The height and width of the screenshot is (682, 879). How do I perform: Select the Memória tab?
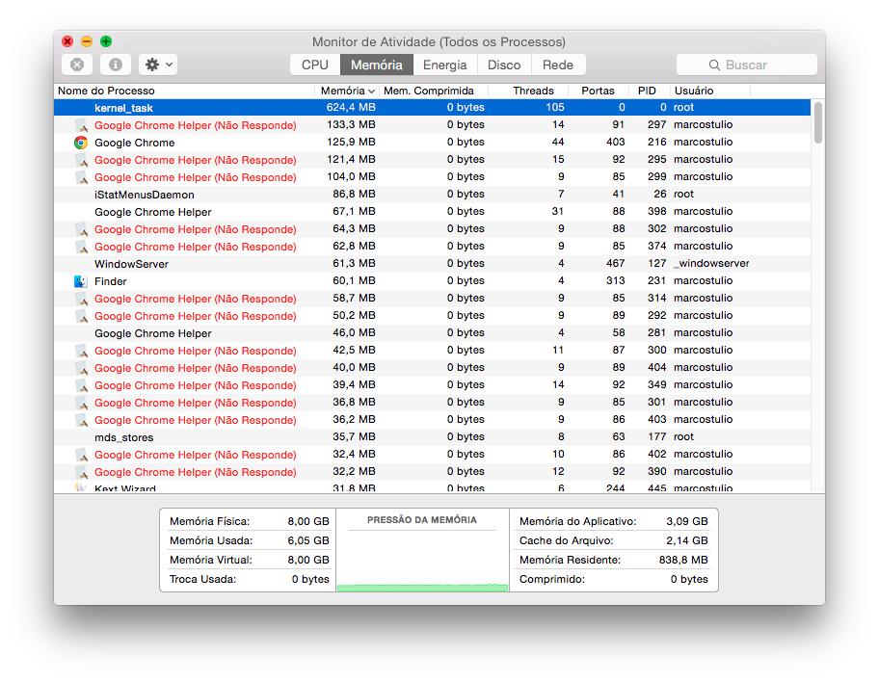pos(377,65)
